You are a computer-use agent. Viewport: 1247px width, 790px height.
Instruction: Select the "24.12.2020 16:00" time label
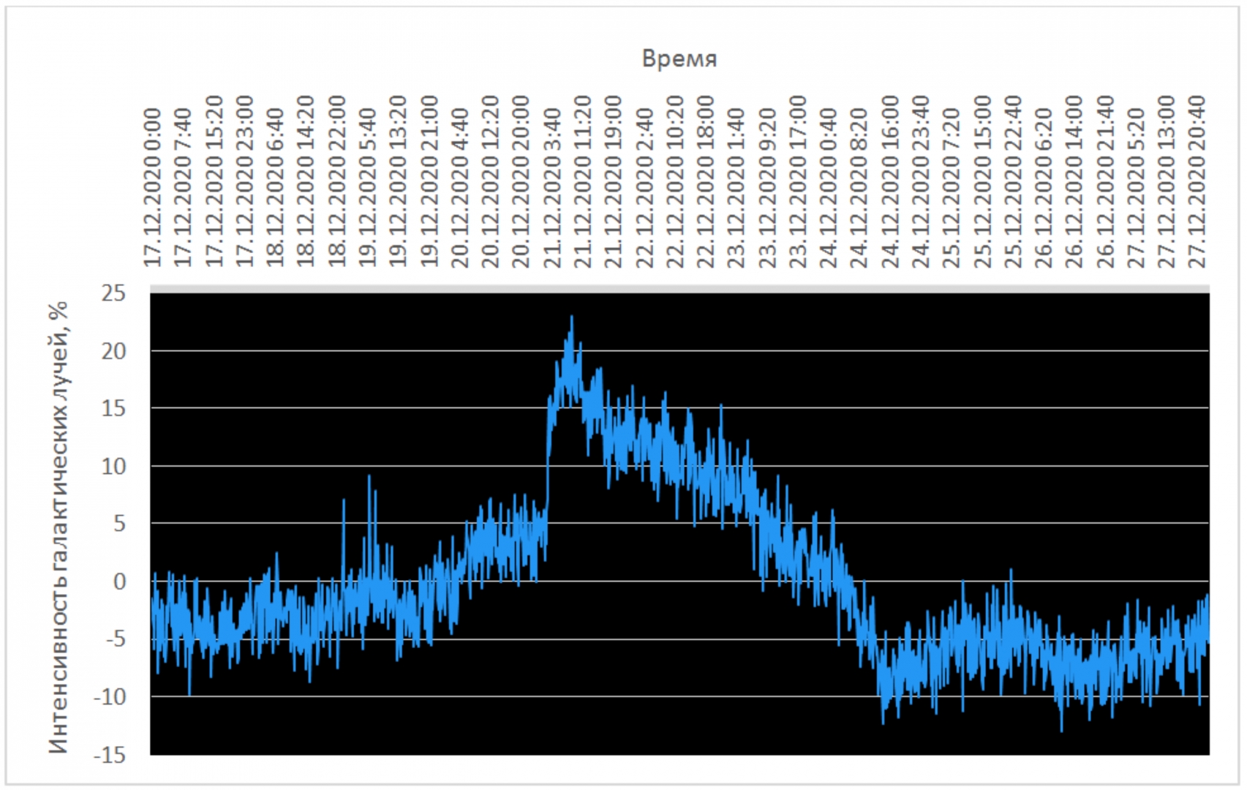[x=890, y=181]
